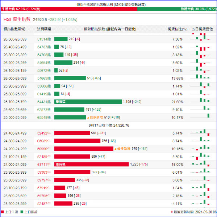Image resolution: width=217 pixels, height=217 pixels.
Task: Click five-day sparkline in 23,700-23,799 row
Action: (200, 187)
